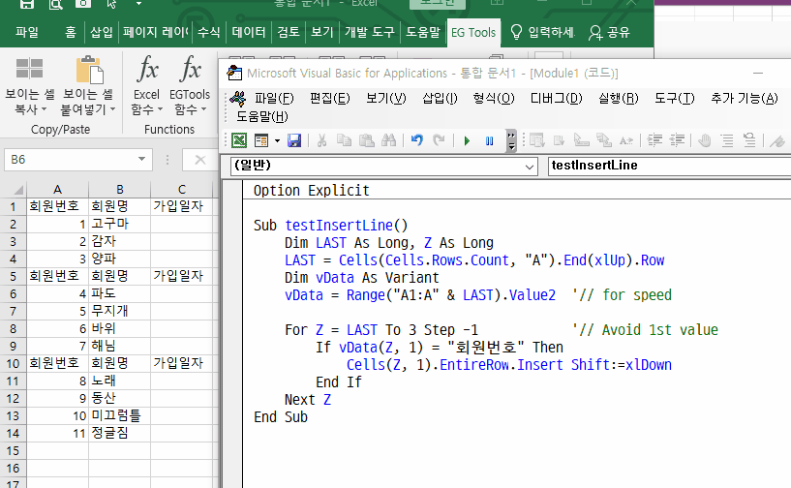Image resolution: width=791 pixels, height=488 pixels.
Task: Click cell containing 정글짐
Action: [x=119, y=433]
